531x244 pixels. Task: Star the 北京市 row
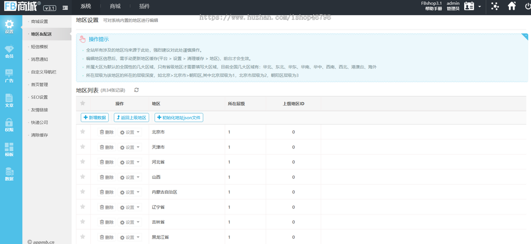(82, 132)
